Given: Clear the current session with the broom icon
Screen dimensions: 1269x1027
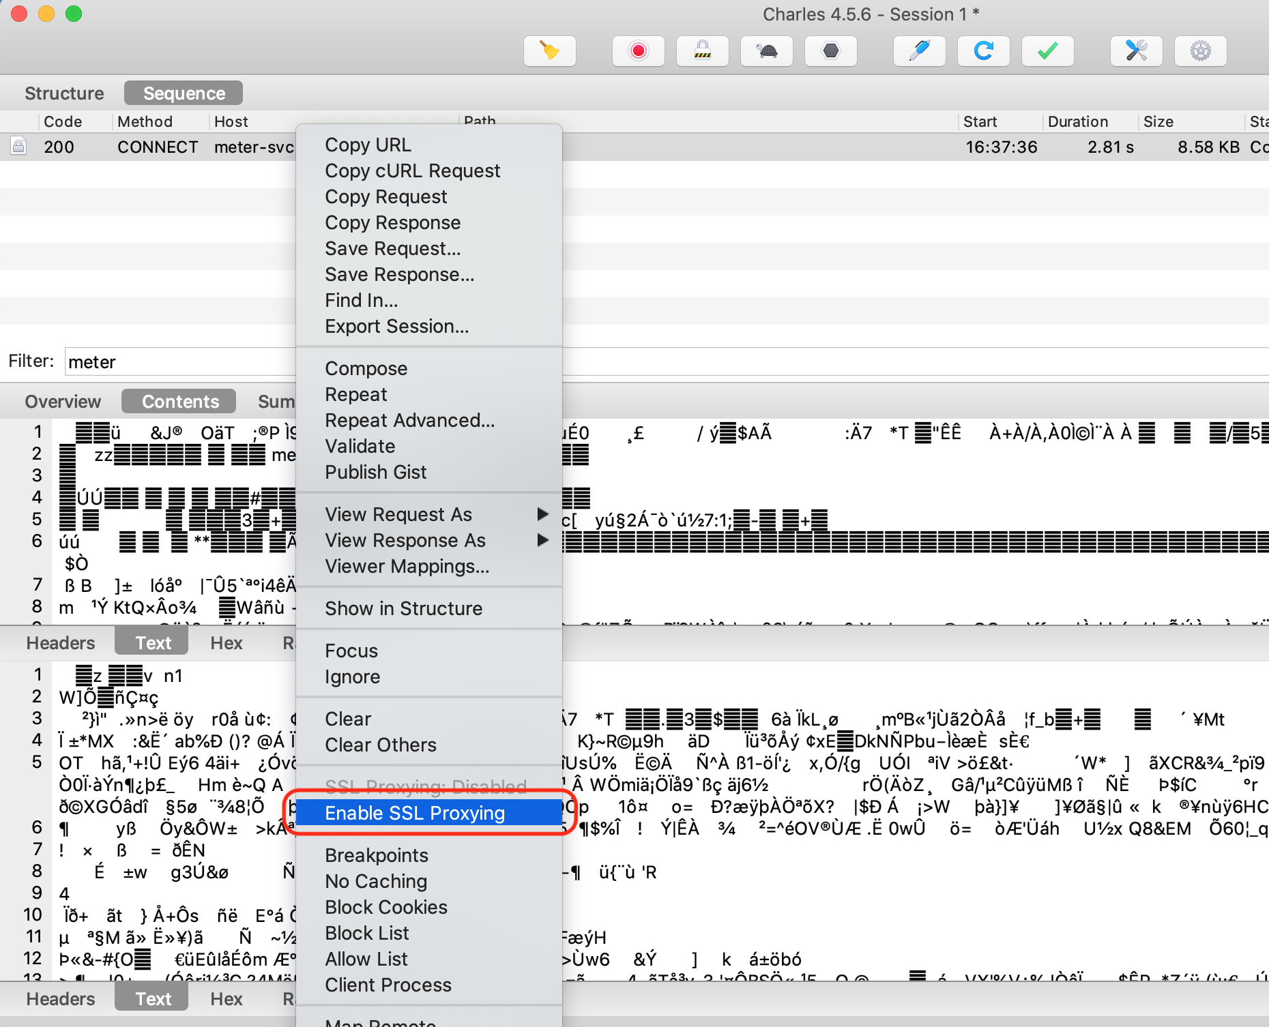Looking at the screenshot, I should click(550, 50).
